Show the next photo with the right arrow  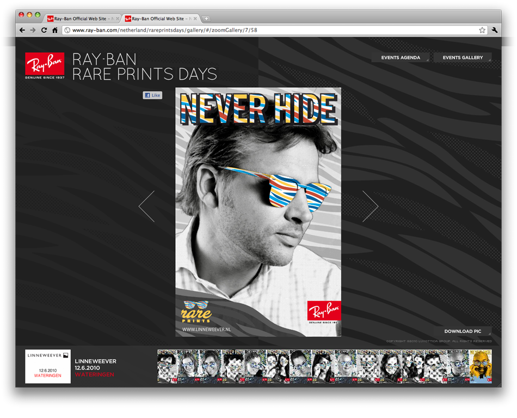[x=370, y=207]
